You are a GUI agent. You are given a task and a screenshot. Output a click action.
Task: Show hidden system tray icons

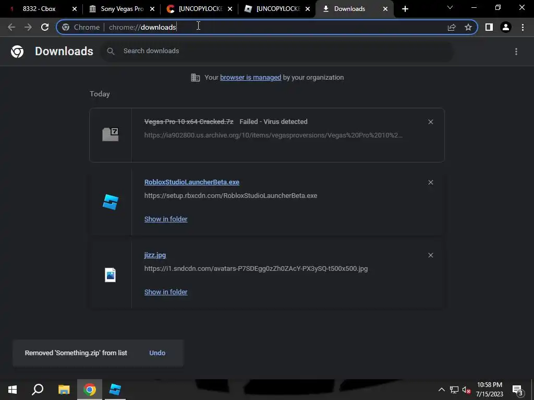pyautogui.click(x=441, y=390)
